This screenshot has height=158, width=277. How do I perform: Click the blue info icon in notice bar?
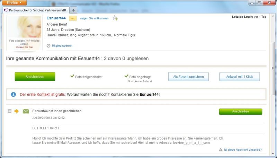tap(14, 94)
